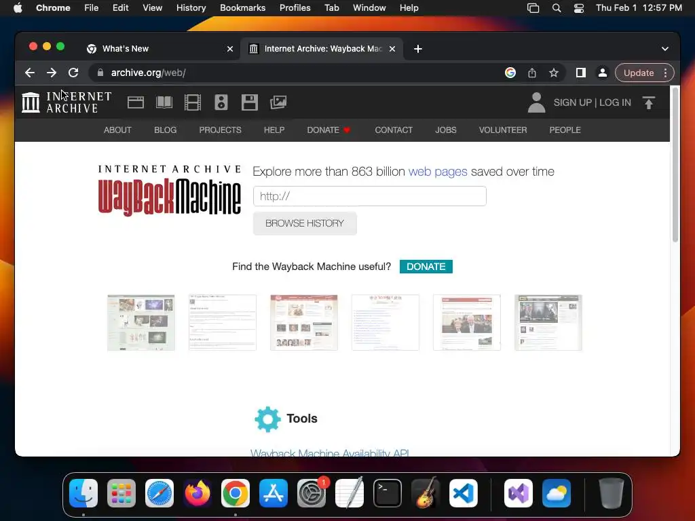The height and width of the screenshot is (521, 695).
Task: Switch to the What's New tab
Action: [159, 49]
